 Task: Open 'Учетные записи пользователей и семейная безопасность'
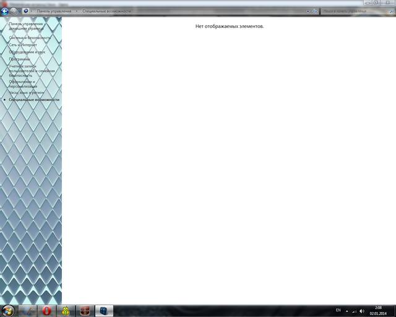pyautogui.click(x=32, y=71)
